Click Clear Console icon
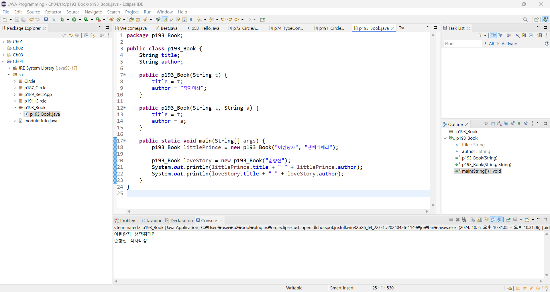The image size is (550, 292). pos(473,220)
